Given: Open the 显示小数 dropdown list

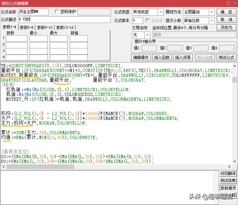Looking at the screenshot, I should 212,20.
